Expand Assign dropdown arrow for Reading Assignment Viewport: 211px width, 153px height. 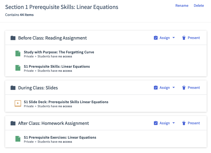pyautogui.click(x=174, y=38)
